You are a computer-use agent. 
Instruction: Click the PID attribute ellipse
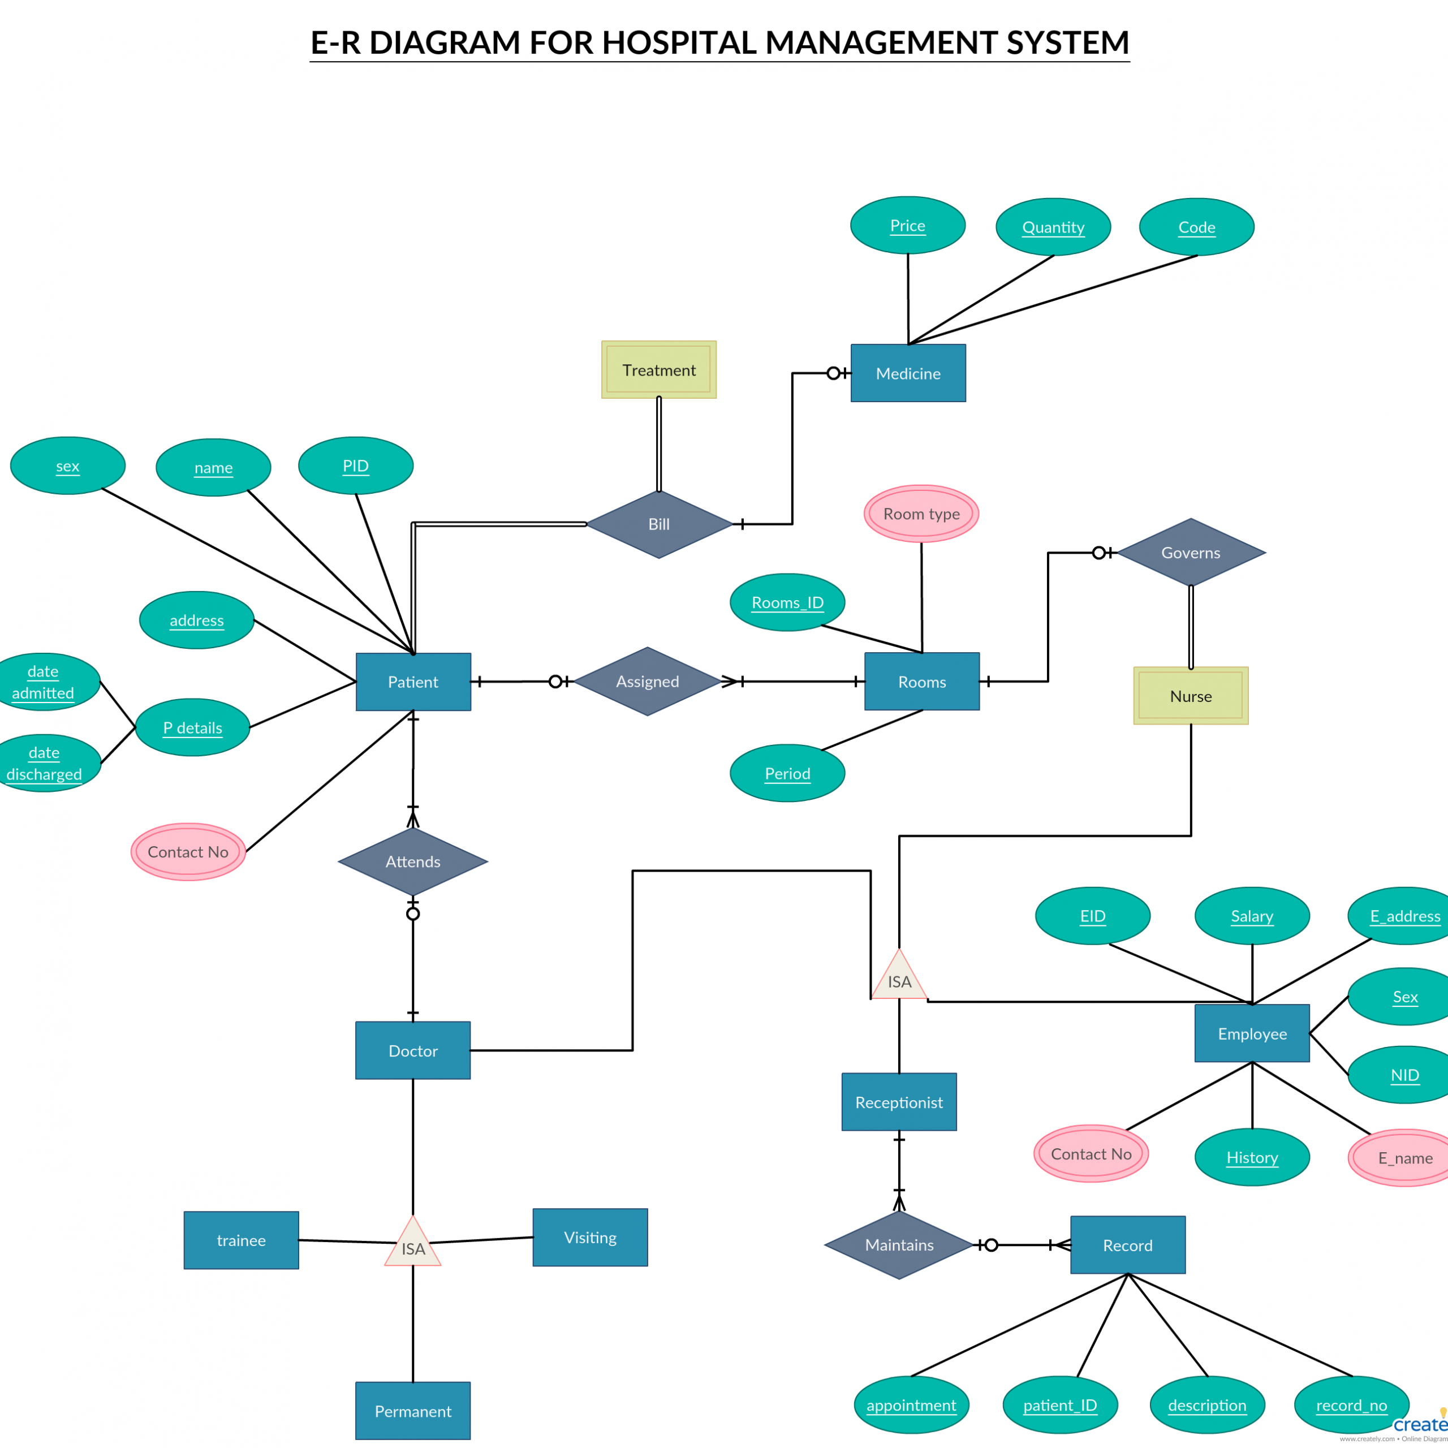(357, 444)
